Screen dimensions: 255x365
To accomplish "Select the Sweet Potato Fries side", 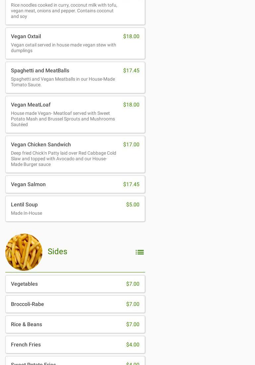I will click(75, 362).
